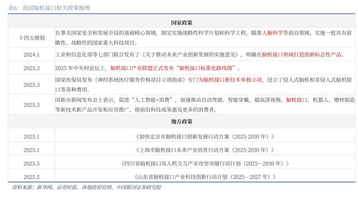The height and width of the screenshot is (201, 358).
Task: Click the "国家医保局发布" policy text
Action: coord(74,80)
